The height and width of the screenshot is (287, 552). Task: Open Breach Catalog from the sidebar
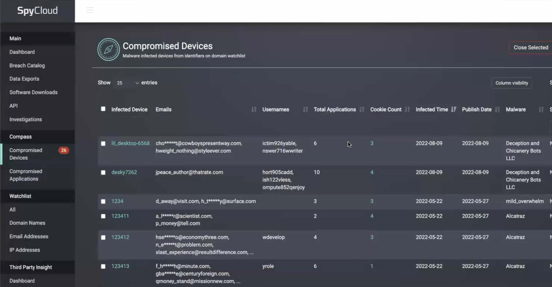click(27, 65)
